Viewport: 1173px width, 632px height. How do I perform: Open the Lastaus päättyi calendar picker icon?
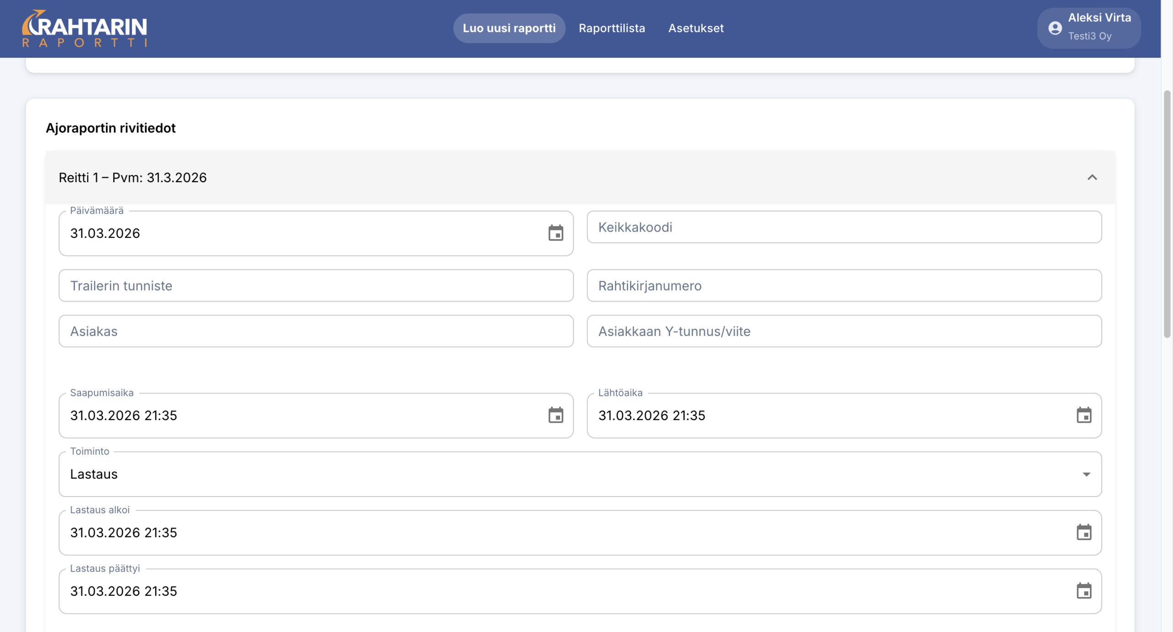coord(1084,591)
